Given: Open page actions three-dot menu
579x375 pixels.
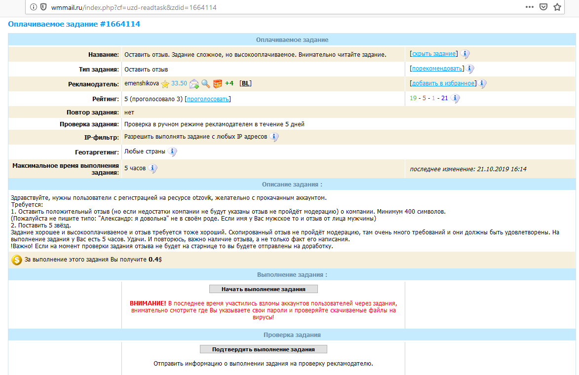Looking at the screenshot, I should [x=530, y=7].
